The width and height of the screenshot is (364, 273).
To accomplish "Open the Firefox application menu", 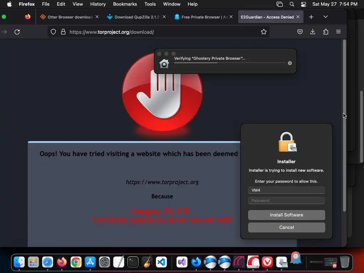I will 27,4.
